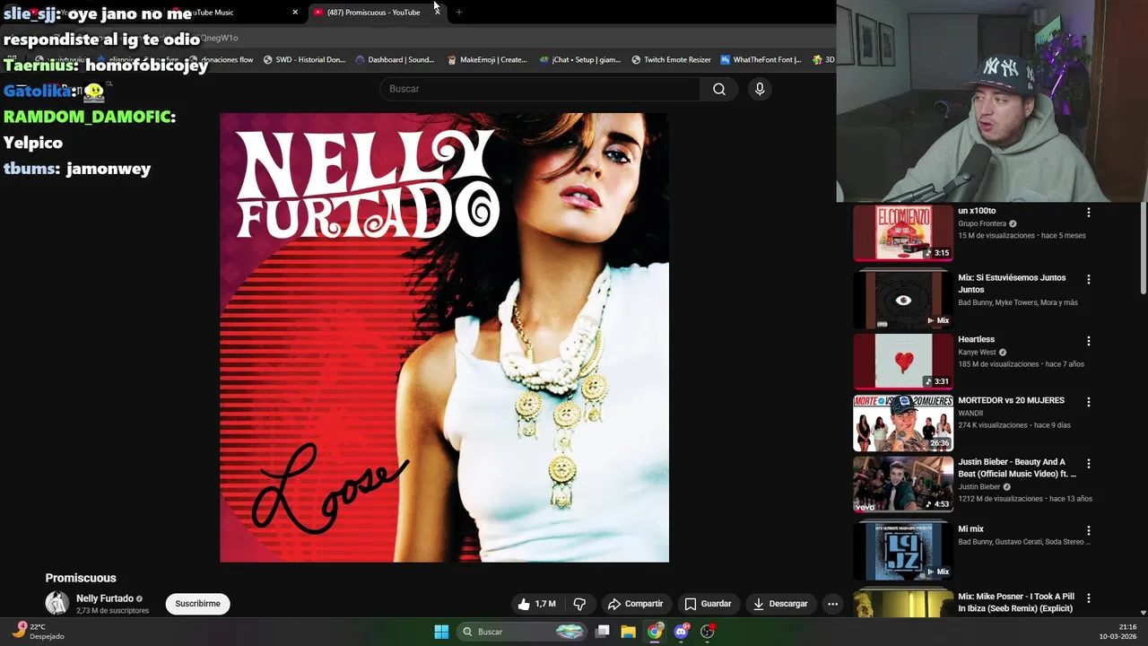Open the Heartless video title

tap(976, 339)
